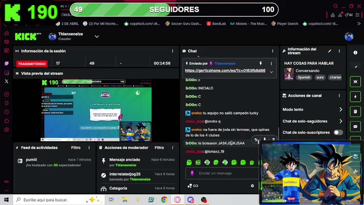Click the Windows search box
The height and width of the screenshot is (205, 364).
click(x=59, y=200)
